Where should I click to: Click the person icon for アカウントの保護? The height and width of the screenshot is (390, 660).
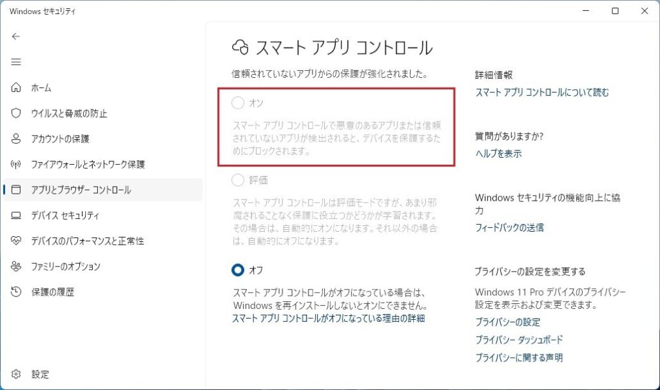pos(16,138)
